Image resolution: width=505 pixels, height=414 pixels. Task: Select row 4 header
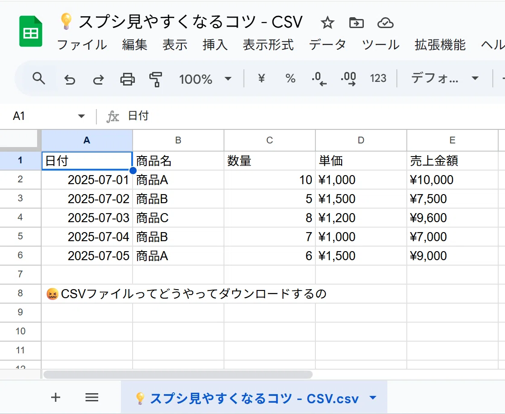click(x=20, y=217)
